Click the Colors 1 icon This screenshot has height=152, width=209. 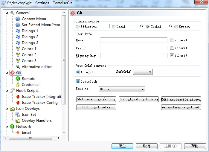18,49
